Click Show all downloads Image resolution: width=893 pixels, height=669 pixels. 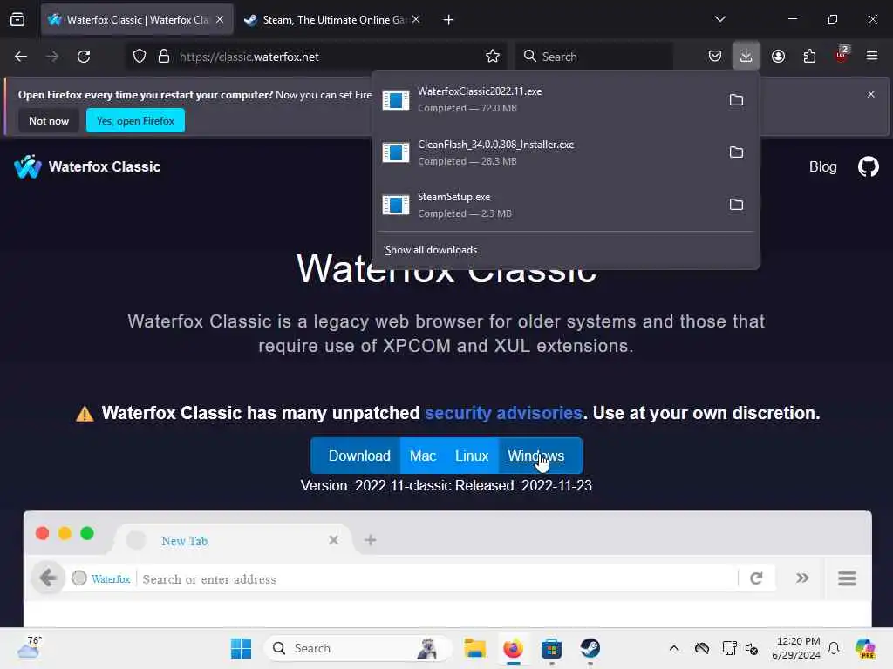tap(431, 250)
